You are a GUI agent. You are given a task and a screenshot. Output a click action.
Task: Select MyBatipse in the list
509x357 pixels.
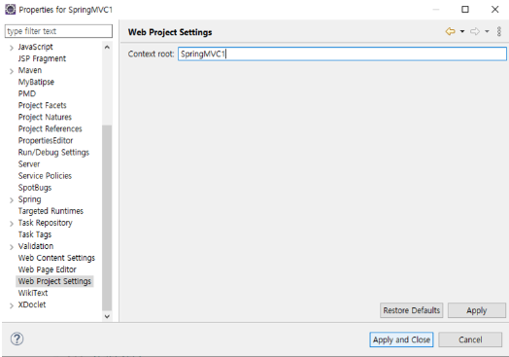(x=36, y=82)
